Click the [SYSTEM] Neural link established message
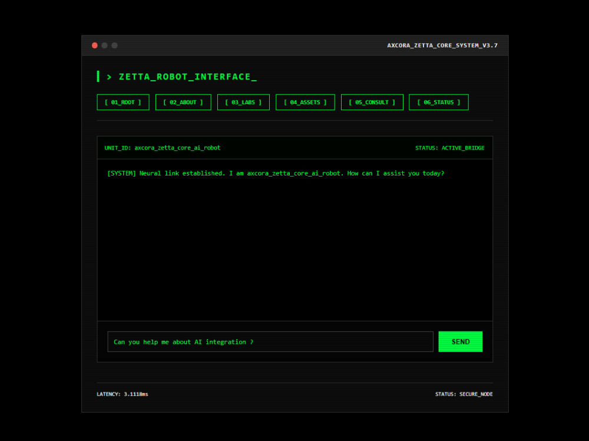589x441 pixels. tap(276, 173)
